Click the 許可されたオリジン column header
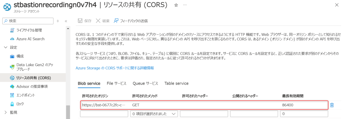345x119 pixels. (x=95, y=96)
